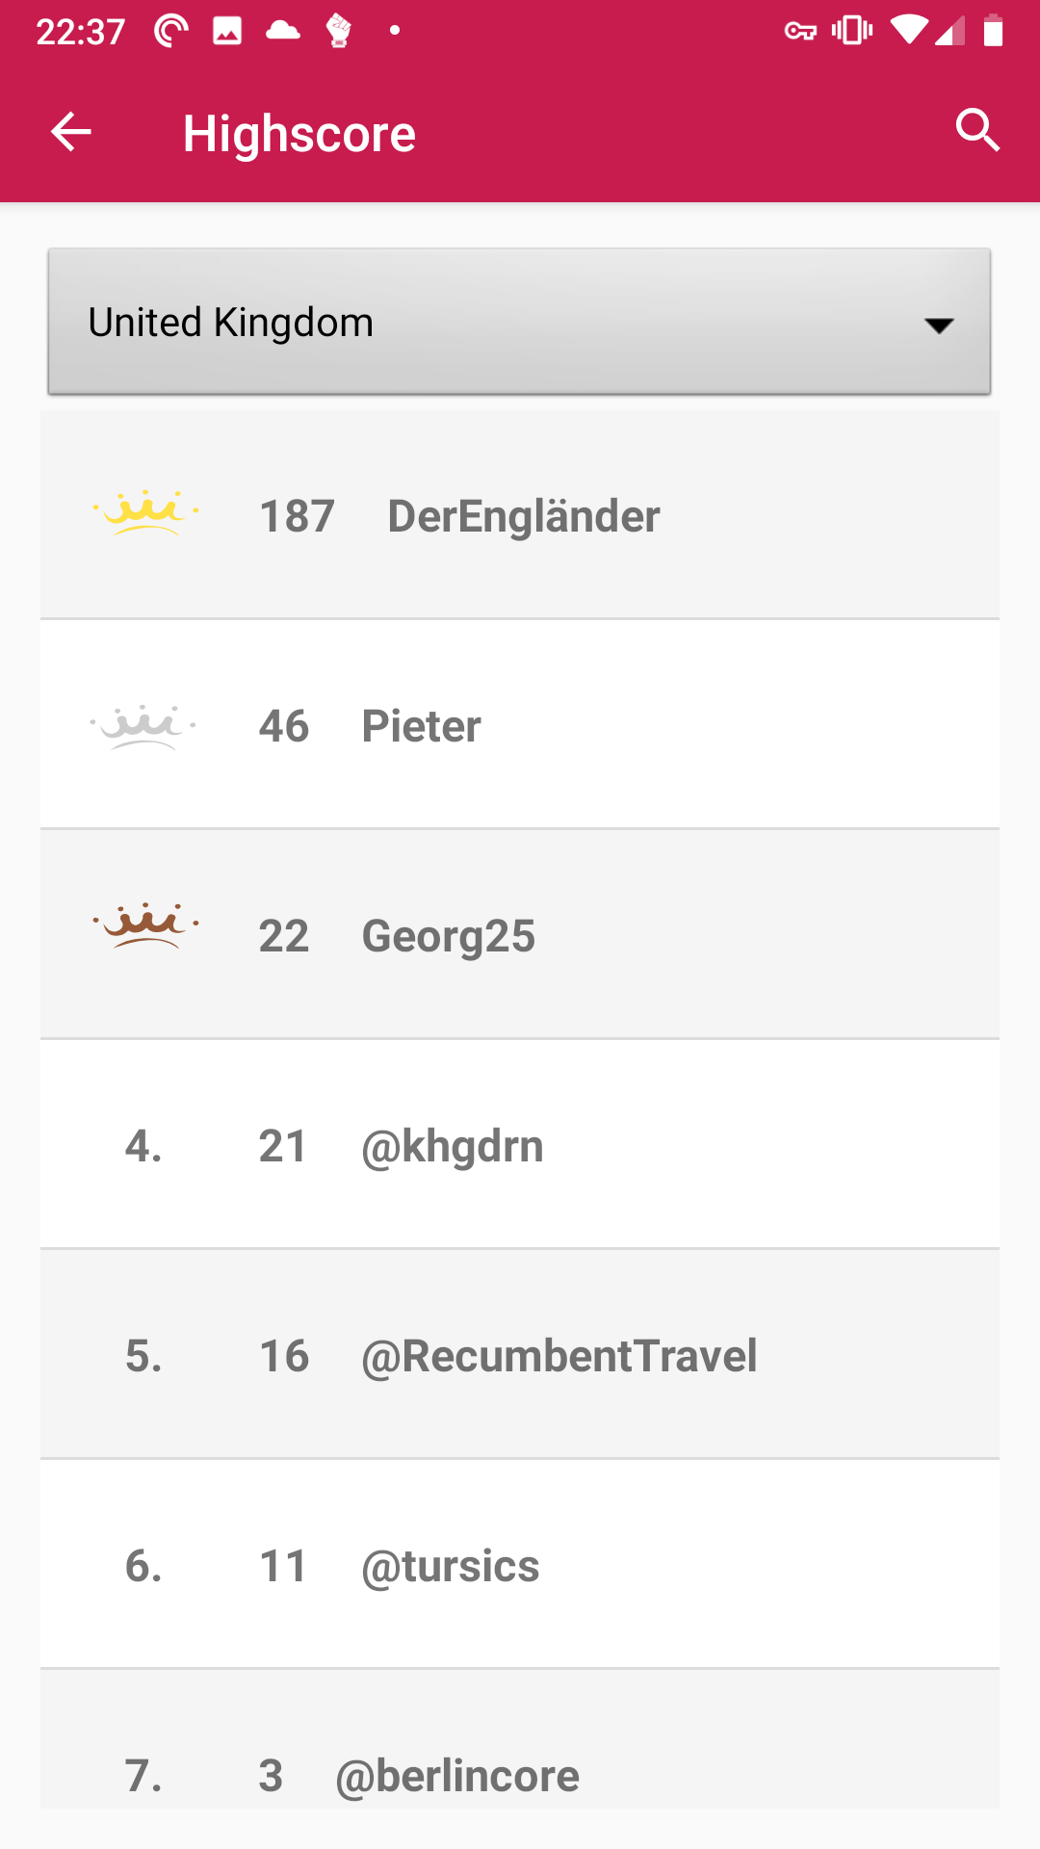Tap the back arrow icon
The image size is (1040, 1849).
click(71, 132)
